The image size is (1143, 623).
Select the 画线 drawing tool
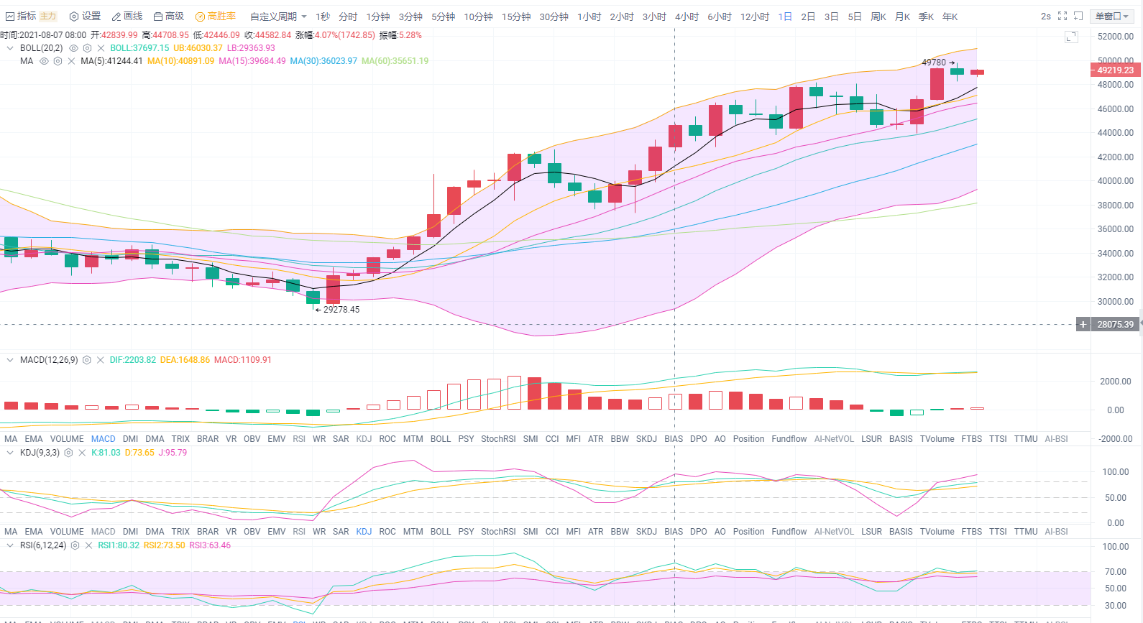click(x=127, y=16)
